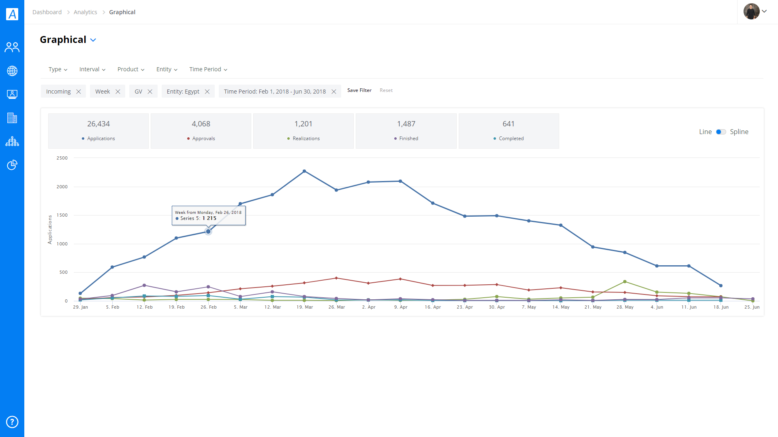The width and height of the screenshot is (778, 437).
Task: Remove the Entity: Egypt filter chip
Action: 207,92
